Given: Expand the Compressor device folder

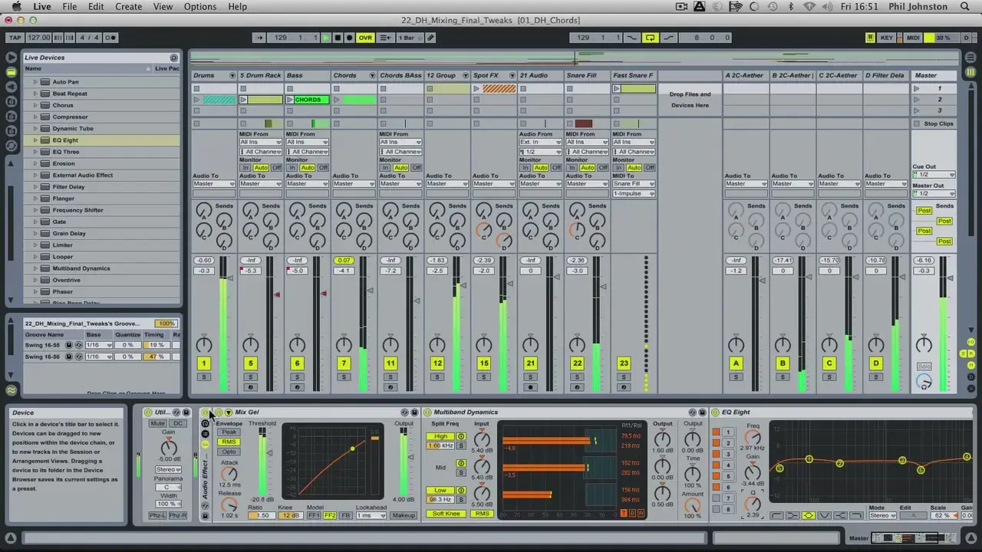Looking at the screenshot, I should click(x=35, y=117).
